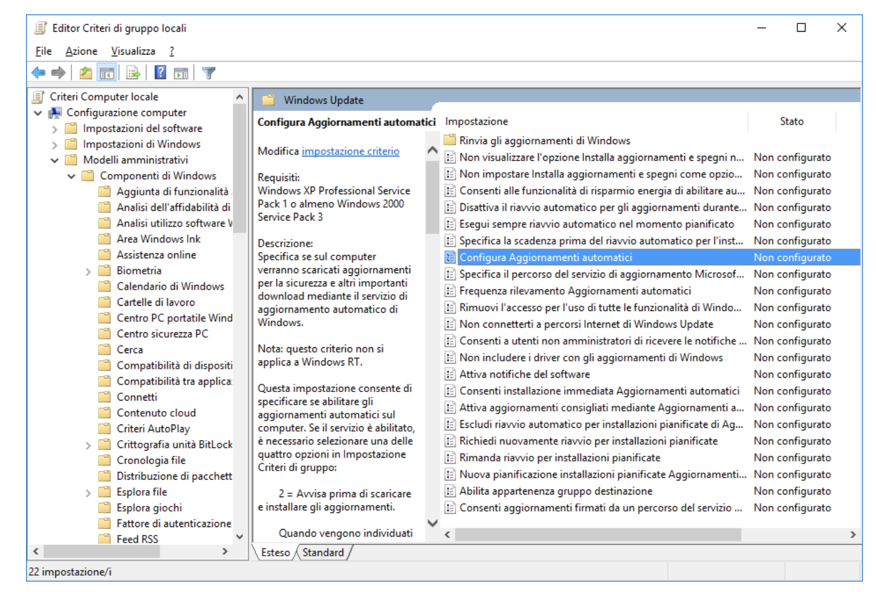Click the Editor Criteri di gruppo title icon
The image size is (876, 592).
pos(41,28)
